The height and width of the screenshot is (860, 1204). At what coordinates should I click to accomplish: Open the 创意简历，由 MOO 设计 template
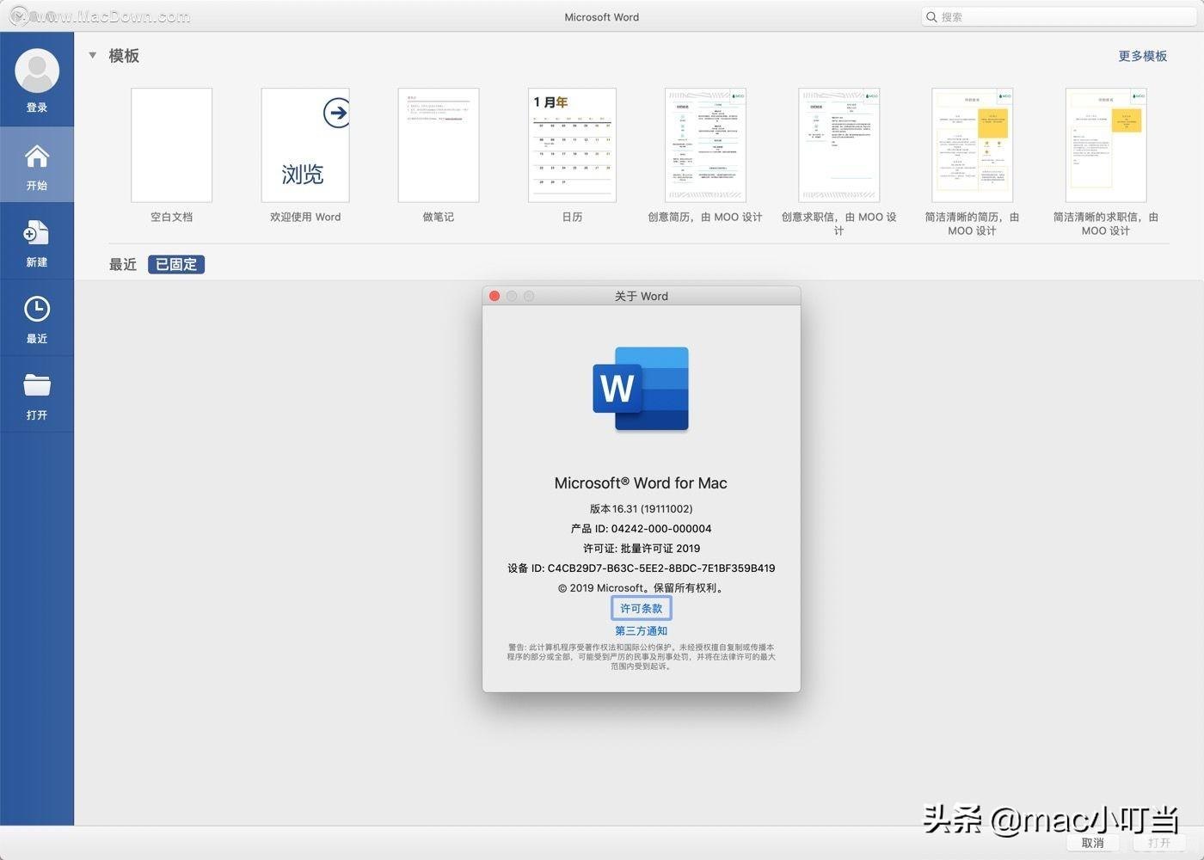tap(705, 144)
